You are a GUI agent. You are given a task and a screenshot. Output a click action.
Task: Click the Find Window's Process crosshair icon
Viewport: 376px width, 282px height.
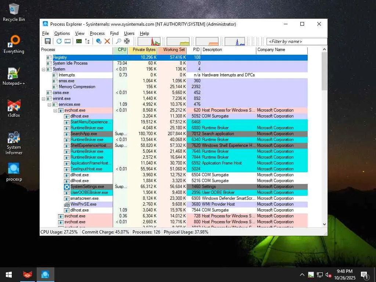127,41
